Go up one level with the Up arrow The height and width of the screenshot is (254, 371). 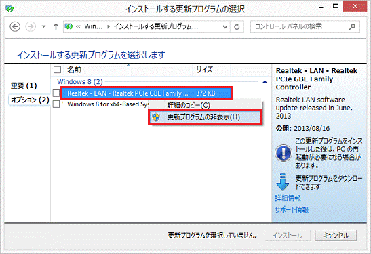point(56,26)
